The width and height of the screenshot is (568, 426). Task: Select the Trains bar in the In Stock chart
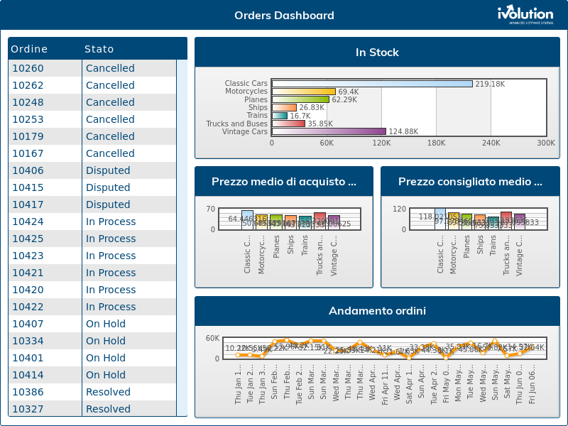pos(279,114)
